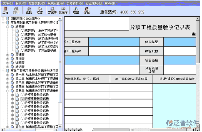Viewport: 202px width, 132px height.
Task: Open the 数据交换(E) menu
Action: click(37, 3)
